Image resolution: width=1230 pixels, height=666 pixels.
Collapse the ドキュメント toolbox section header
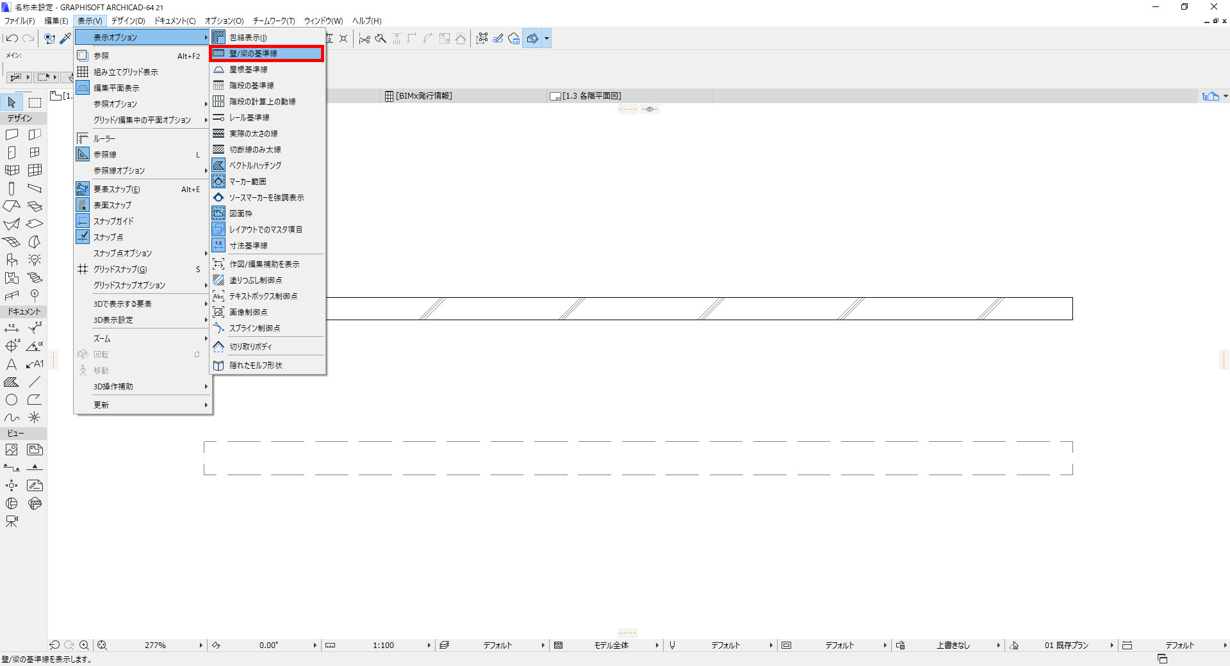pyautogui.click(x=24, y=312)
